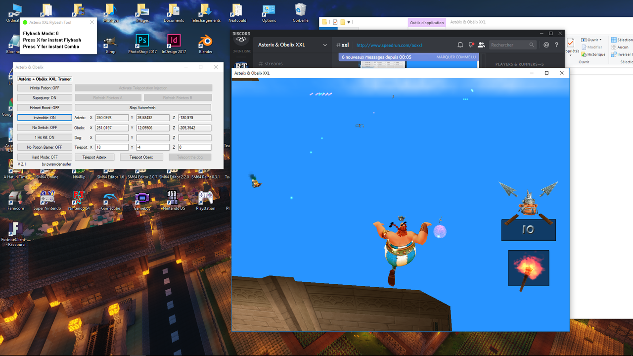
Task: Click the Stop Autorefresh button
Action: (x=143, y=108)
